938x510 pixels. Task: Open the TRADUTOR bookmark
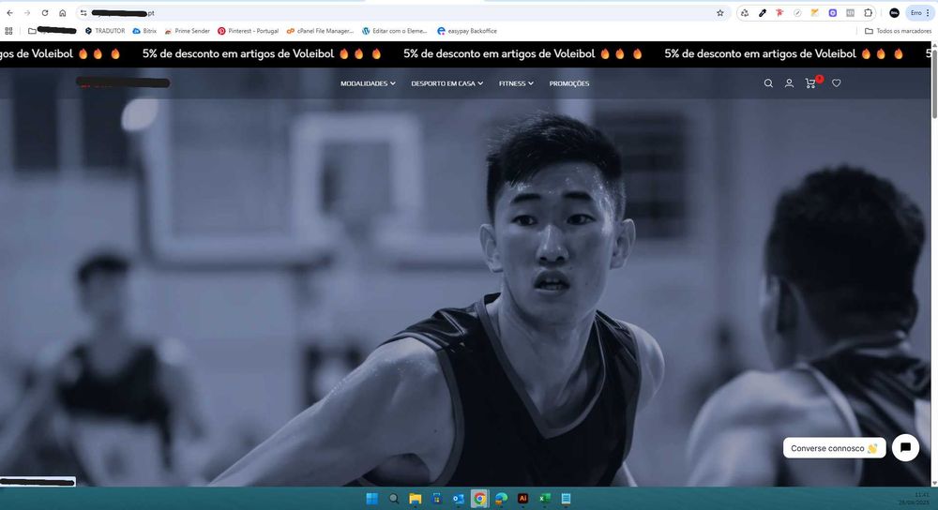pyautogui.click(x=105, y=31)
